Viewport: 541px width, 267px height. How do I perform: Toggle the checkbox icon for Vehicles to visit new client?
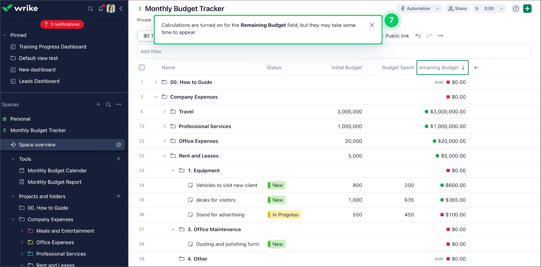point(190,185)
